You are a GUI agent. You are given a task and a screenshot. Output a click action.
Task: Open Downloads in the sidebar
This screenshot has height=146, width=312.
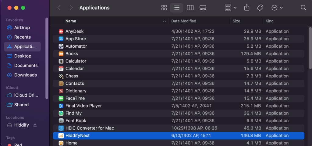[25, 75]
